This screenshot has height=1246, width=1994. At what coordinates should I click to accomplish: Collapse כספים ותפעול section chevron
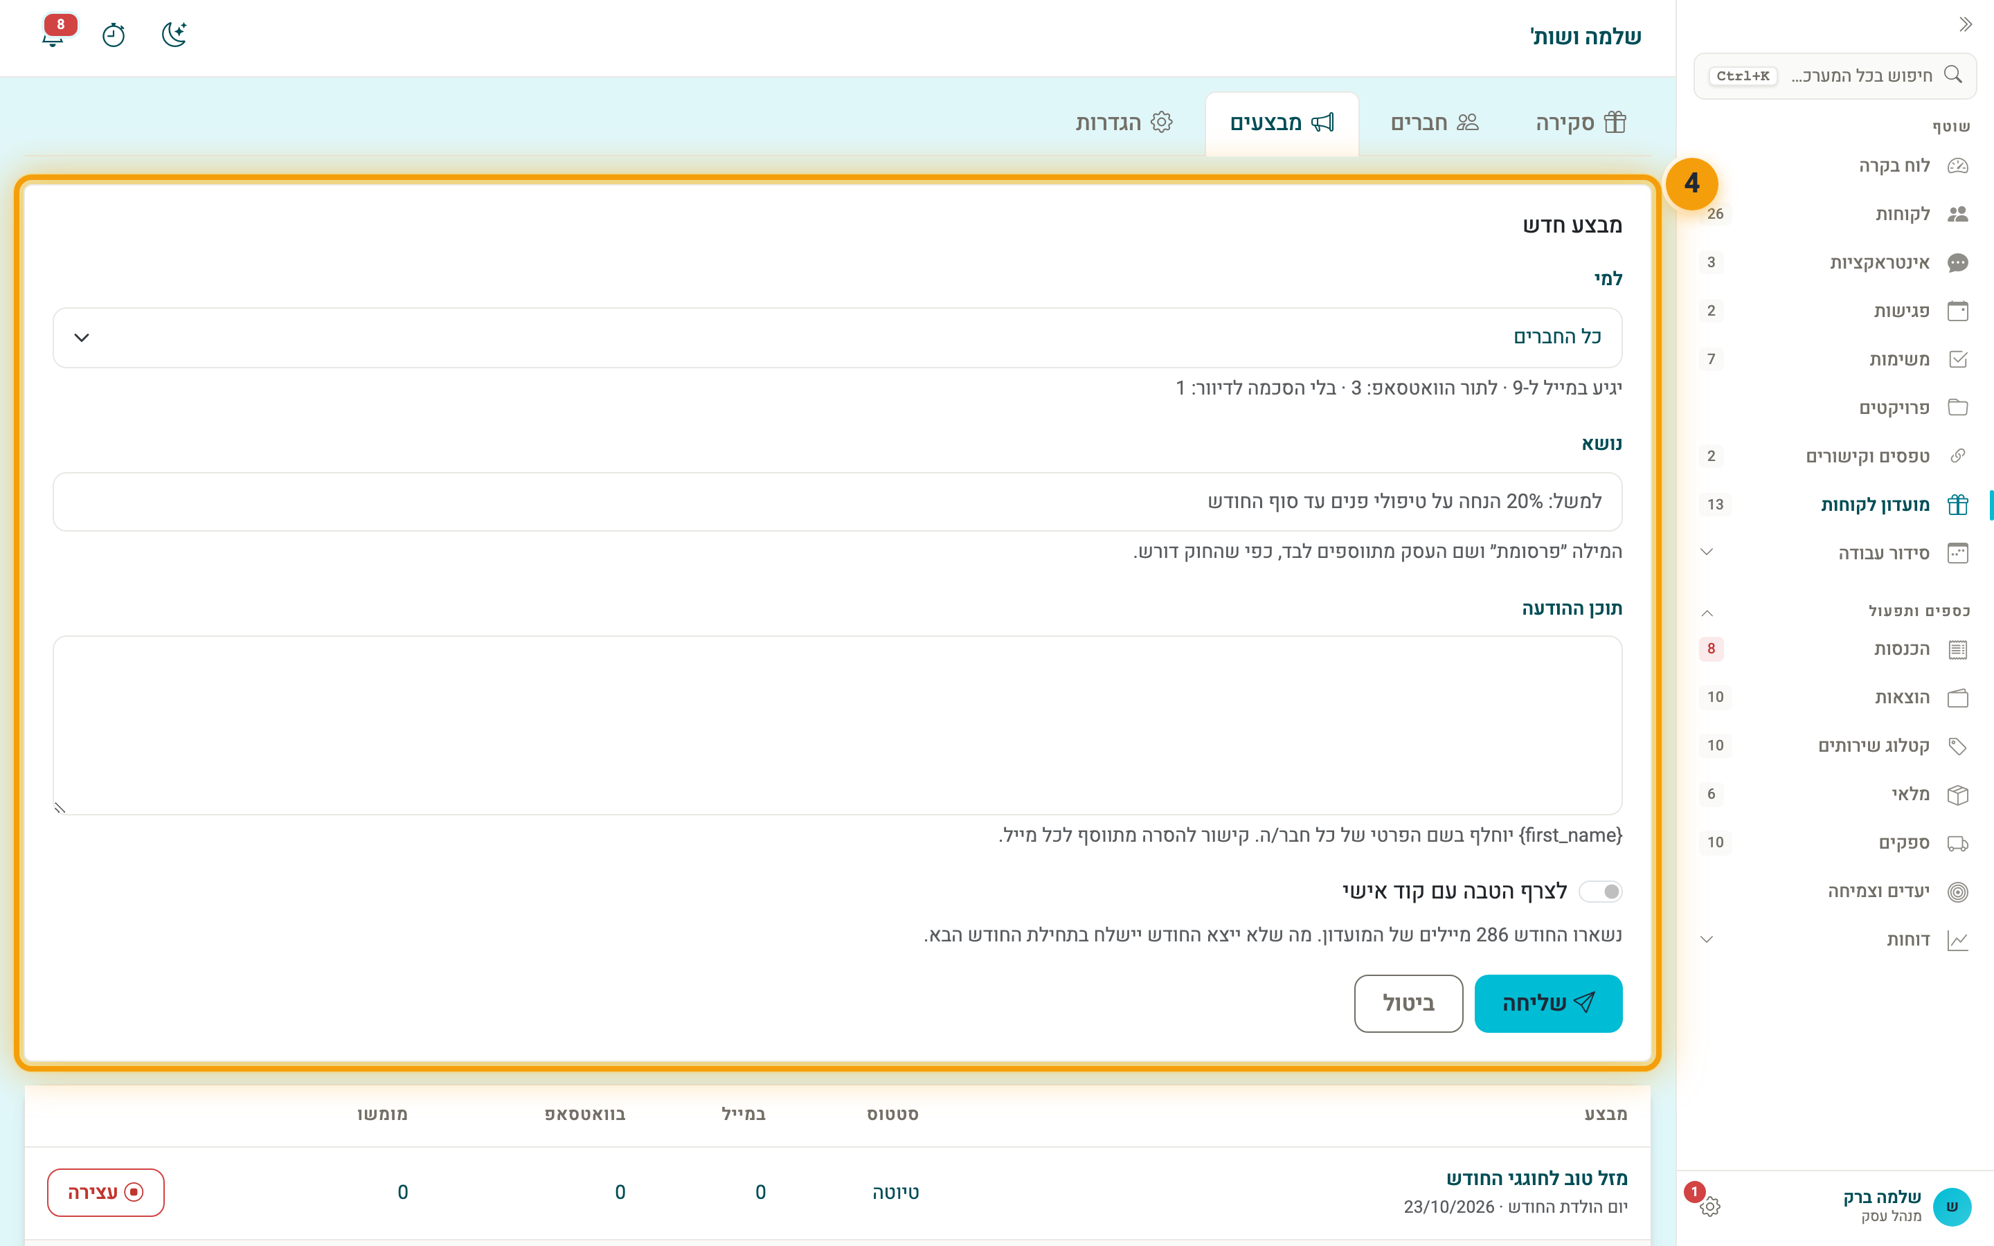pyautogui.click(x=1707, y=613)
